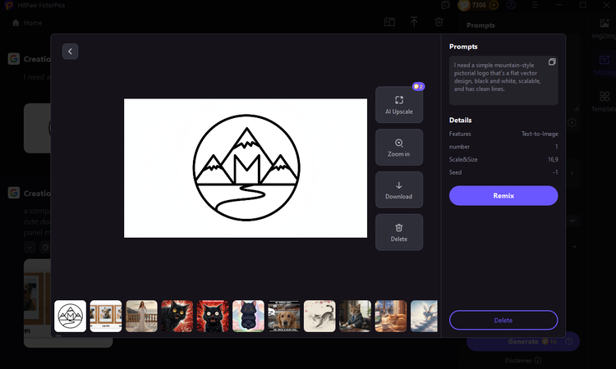
Task: Select the cat in suit thumbnail
Action: tap(355, 316)
